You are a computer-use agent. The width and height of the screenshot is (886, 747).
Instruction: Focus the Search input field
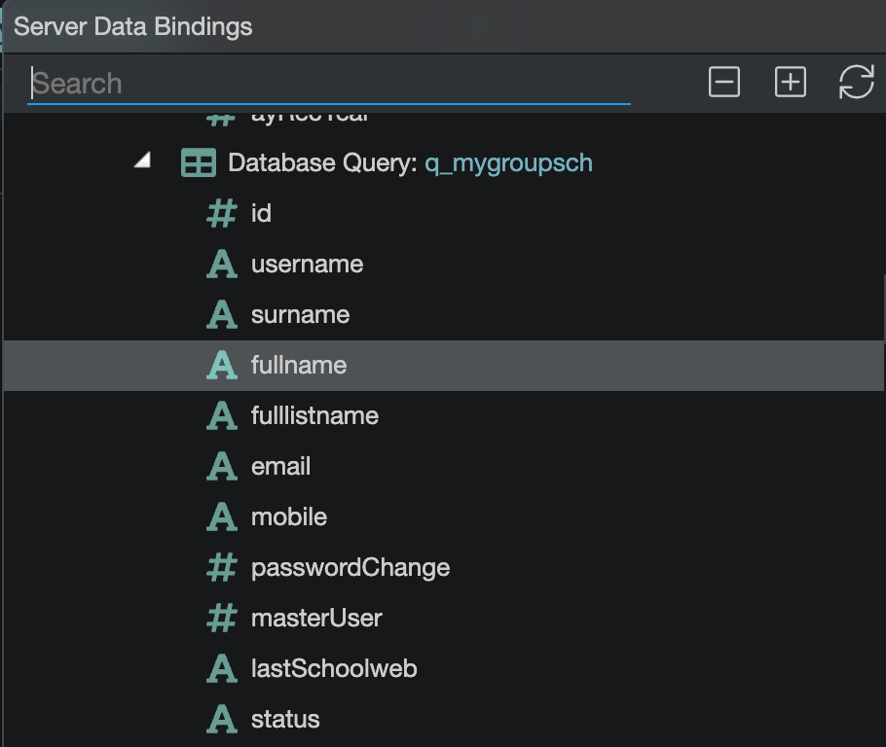pyautogui.click(x=329, y=84)
